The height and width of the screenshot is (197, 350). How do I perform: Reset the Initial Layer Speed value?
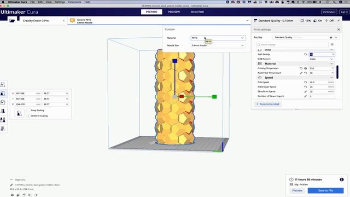[x=305, y=87]
